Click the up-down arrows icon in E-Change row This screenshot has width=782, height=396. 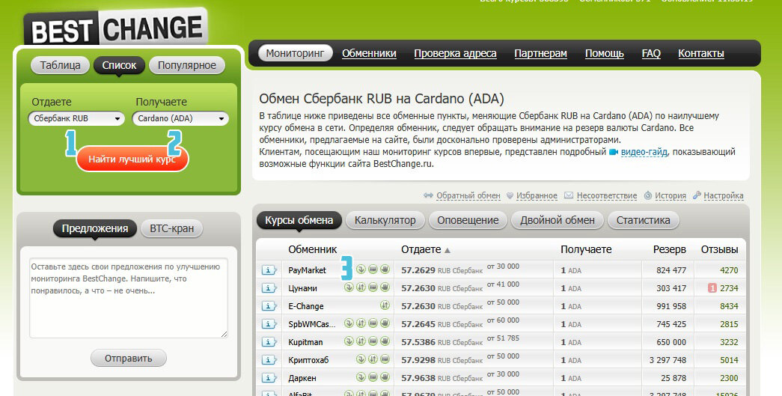[x=385, y=305]
